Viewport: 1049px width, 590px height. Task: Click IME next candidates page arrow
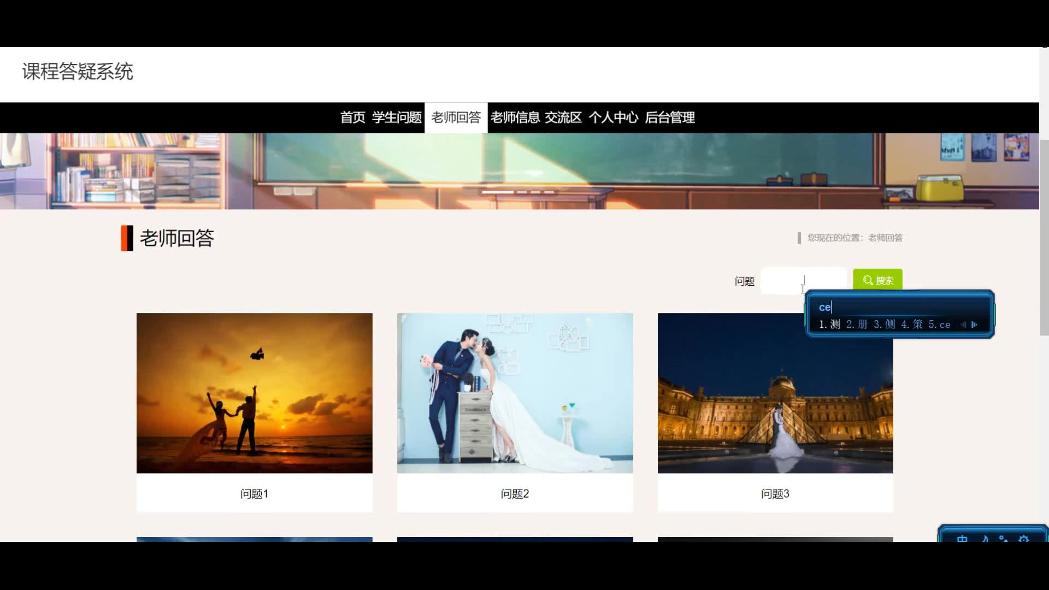point(974,324)
